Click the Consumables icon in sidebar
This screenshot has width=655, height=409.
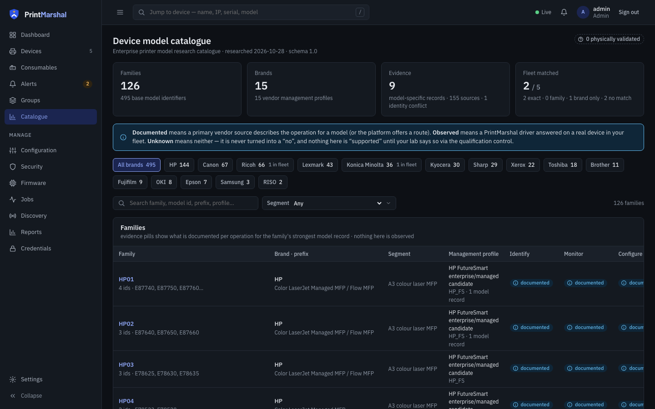tap(13, 68)
